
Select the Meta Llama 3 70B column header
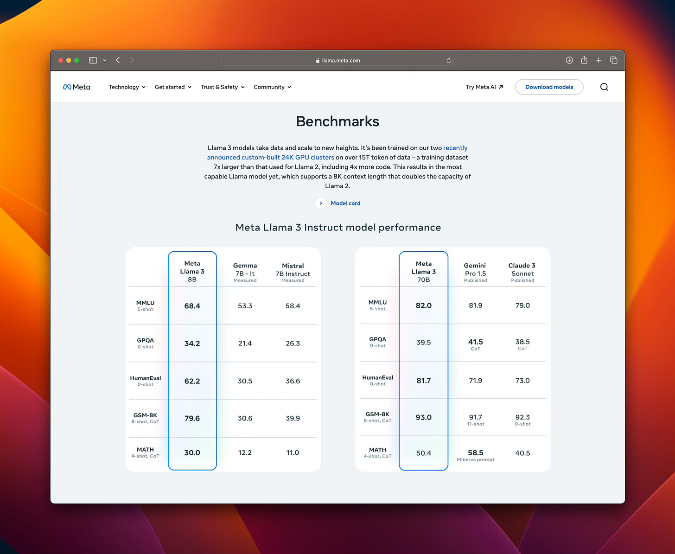(424, 271)
